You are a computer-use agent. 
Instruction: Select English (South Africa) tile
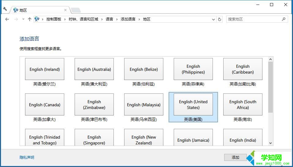pos(243,104)
